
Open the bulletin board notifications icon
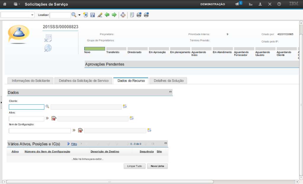coord(237,4)
